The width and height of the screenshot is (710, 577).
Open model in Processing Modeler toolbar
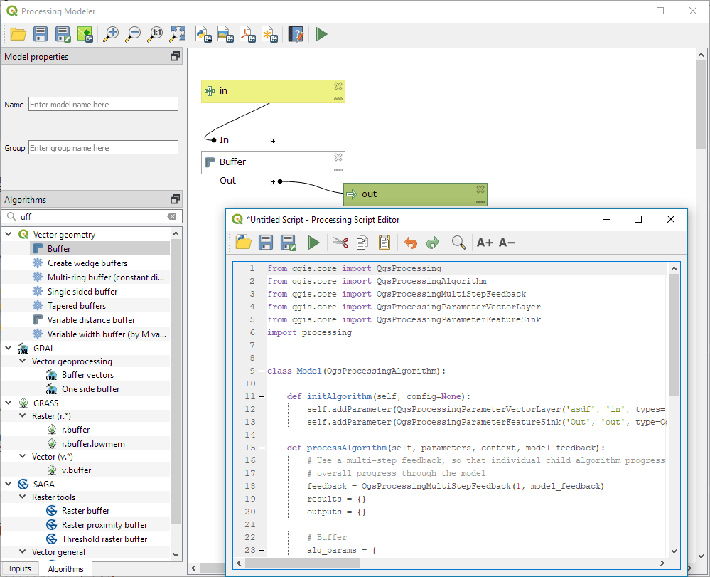pyautogui.click(x=18, y=34)
